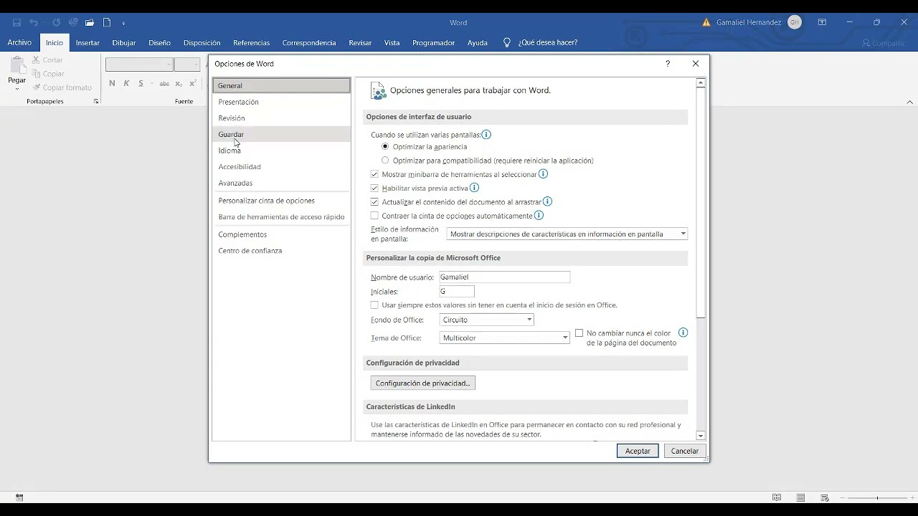Click info icon beside Contraer la cinta option
The image size is (918, 516).
[x=539, y=215]
